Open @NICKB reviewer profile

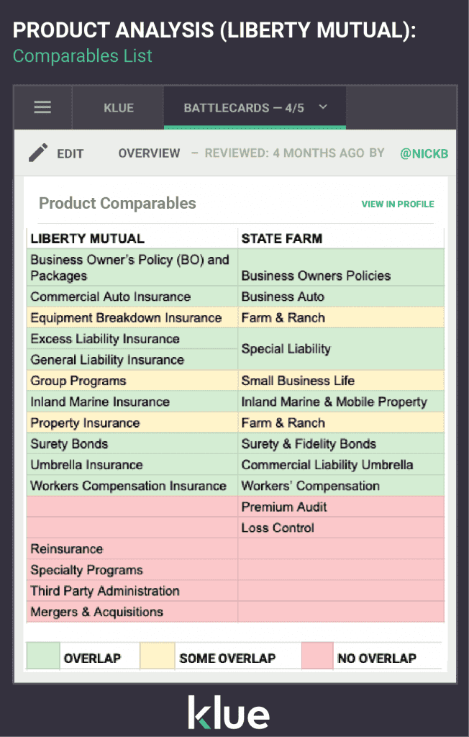coord(424,153)
